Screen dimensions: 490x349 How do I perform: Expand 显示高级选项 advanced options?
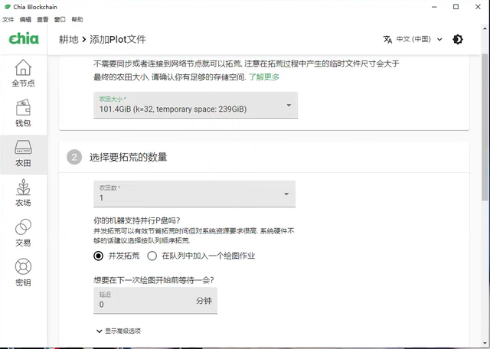tap(119, 331)
